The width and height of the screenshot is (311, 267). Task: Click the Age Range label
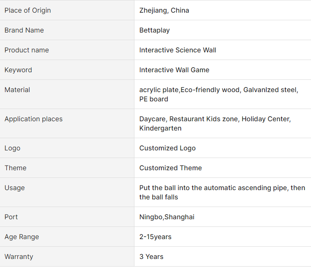[21, 237]
